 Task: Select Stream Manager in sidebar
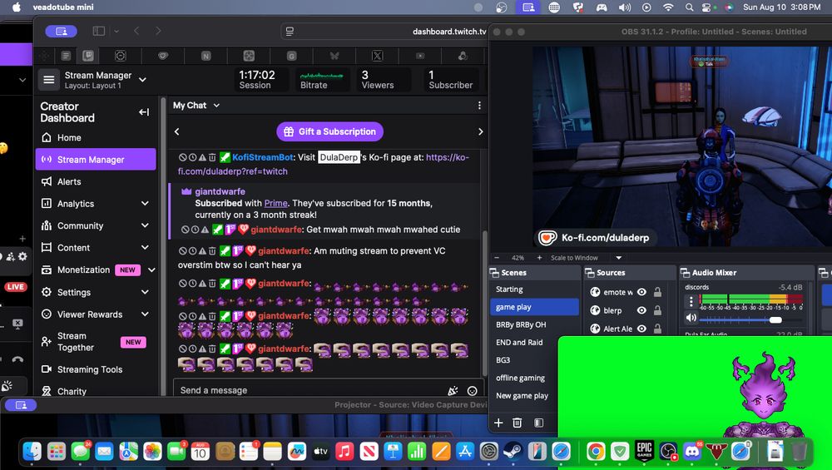(x=96, y=160)
